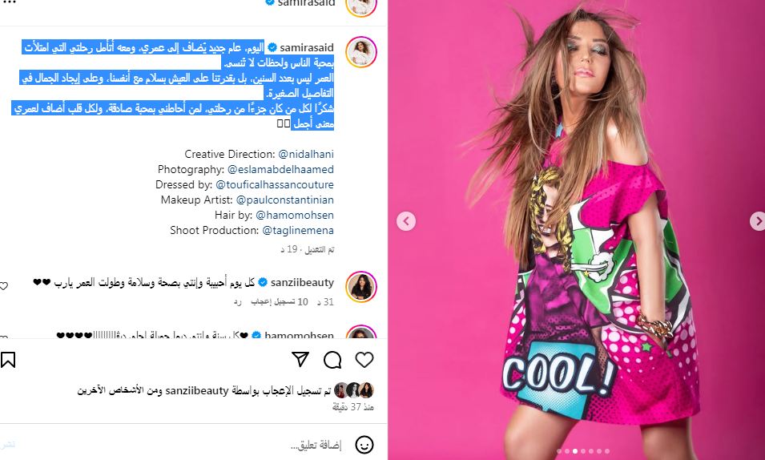
Task: Visit @paulconstantinian makeup artist link
Action: pos(285,200)
